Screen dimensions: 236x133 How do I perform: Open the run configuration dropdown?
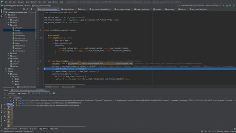tap(200, 6)
